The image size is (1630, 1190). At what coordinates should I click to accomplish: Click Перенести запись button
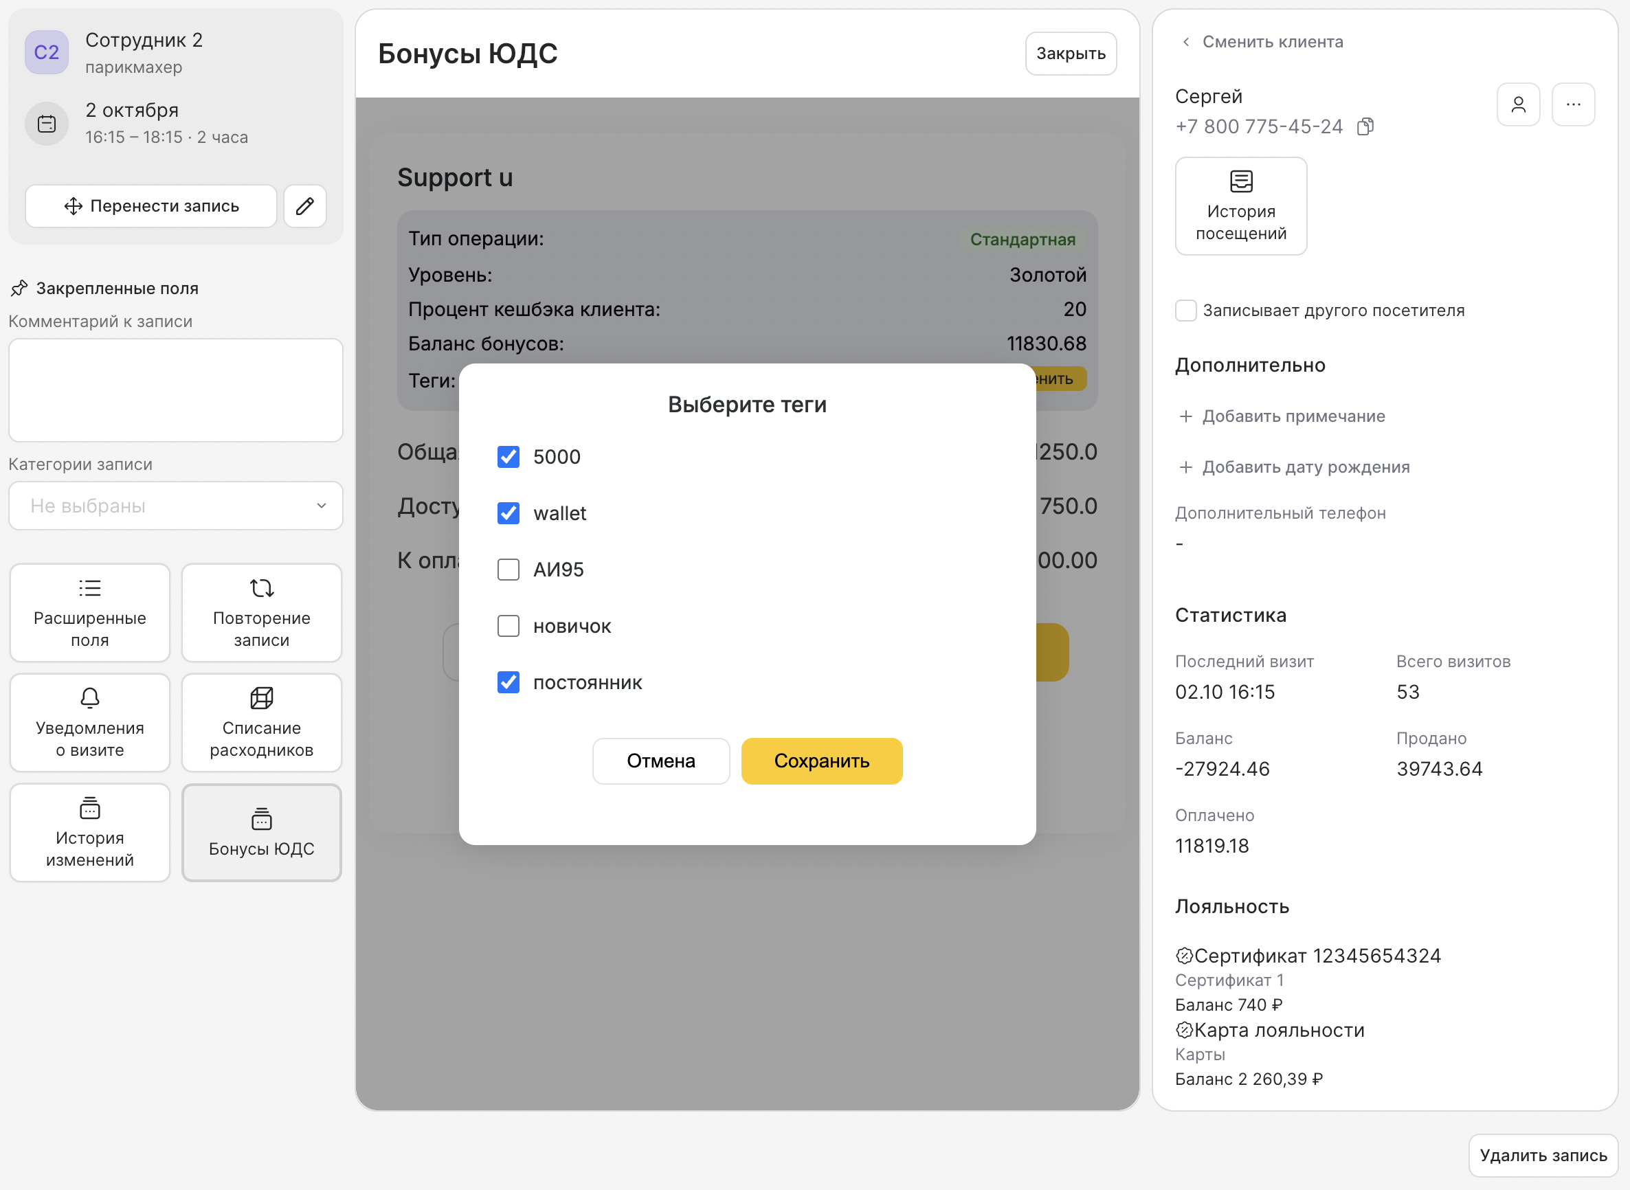(151, 206)
